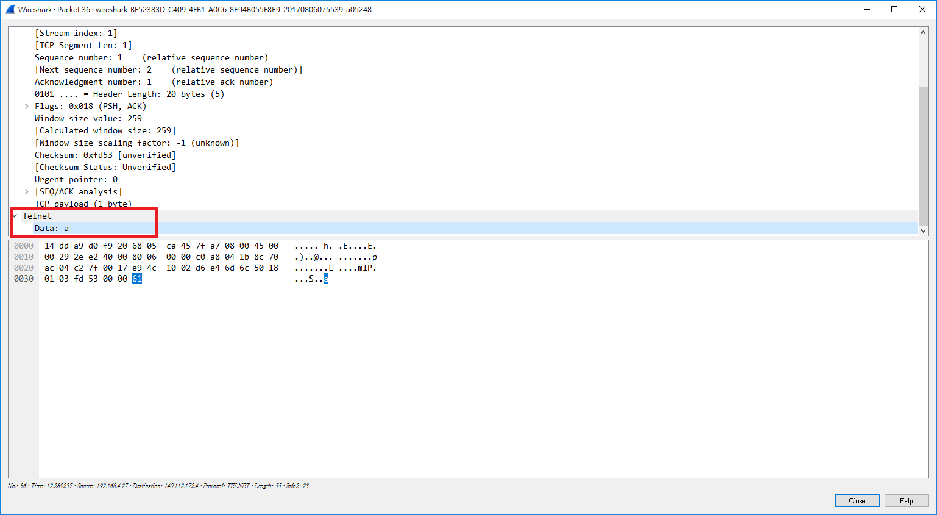This screenshot has width=937, height=515.
Task: Maximize the Packet 36 window
Action: (x=894, y=9)
